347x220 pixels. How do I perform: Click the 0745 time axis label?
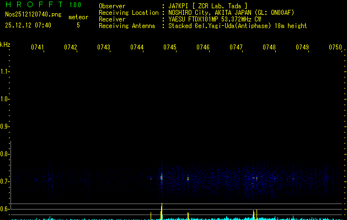[169, 47]
